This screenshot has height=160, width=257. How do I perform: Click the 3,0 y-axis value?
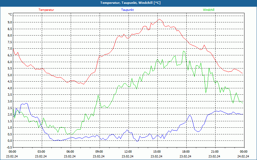pos(10,101)
